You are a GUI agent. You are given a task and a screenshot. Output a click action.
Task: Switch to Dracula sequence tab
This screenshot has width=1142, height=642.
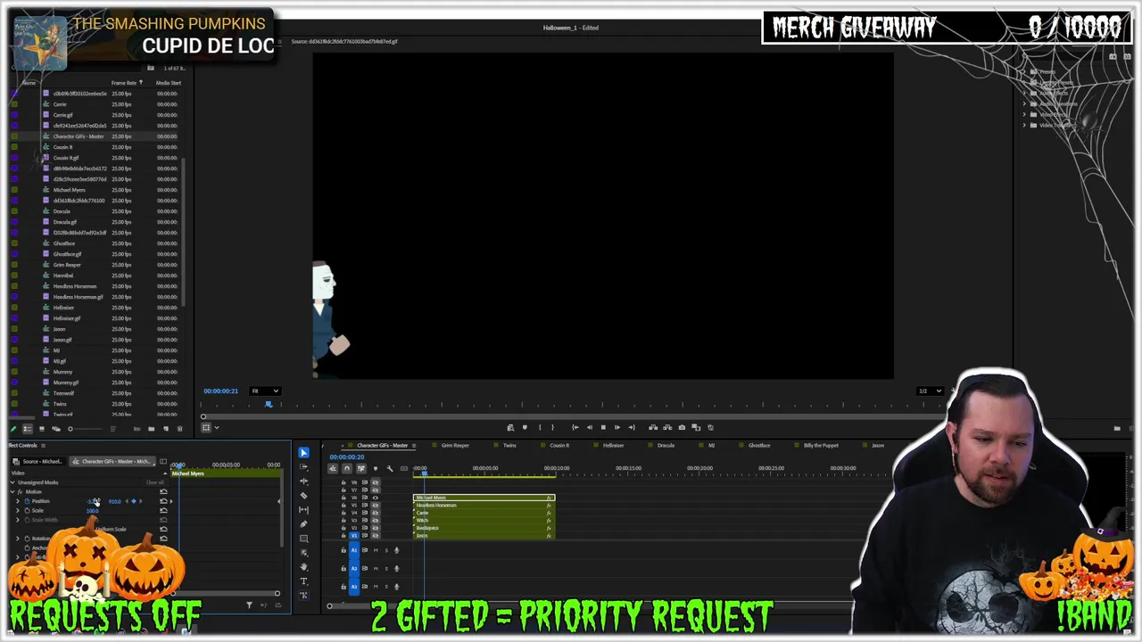[666, 445]
